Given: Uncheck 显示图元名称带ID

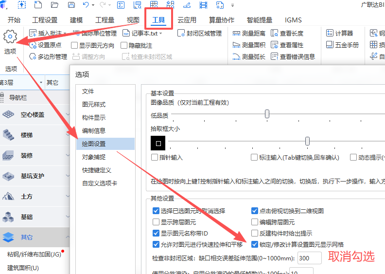Looking at the screenshot, I should (156, 233).
